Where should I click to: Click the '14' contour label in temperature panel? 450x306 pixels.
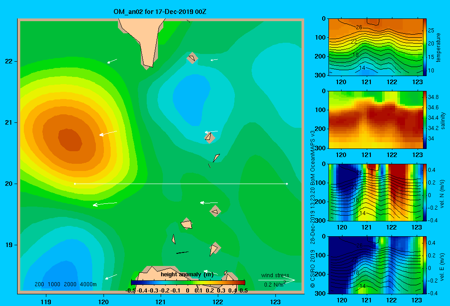point(362,68)
